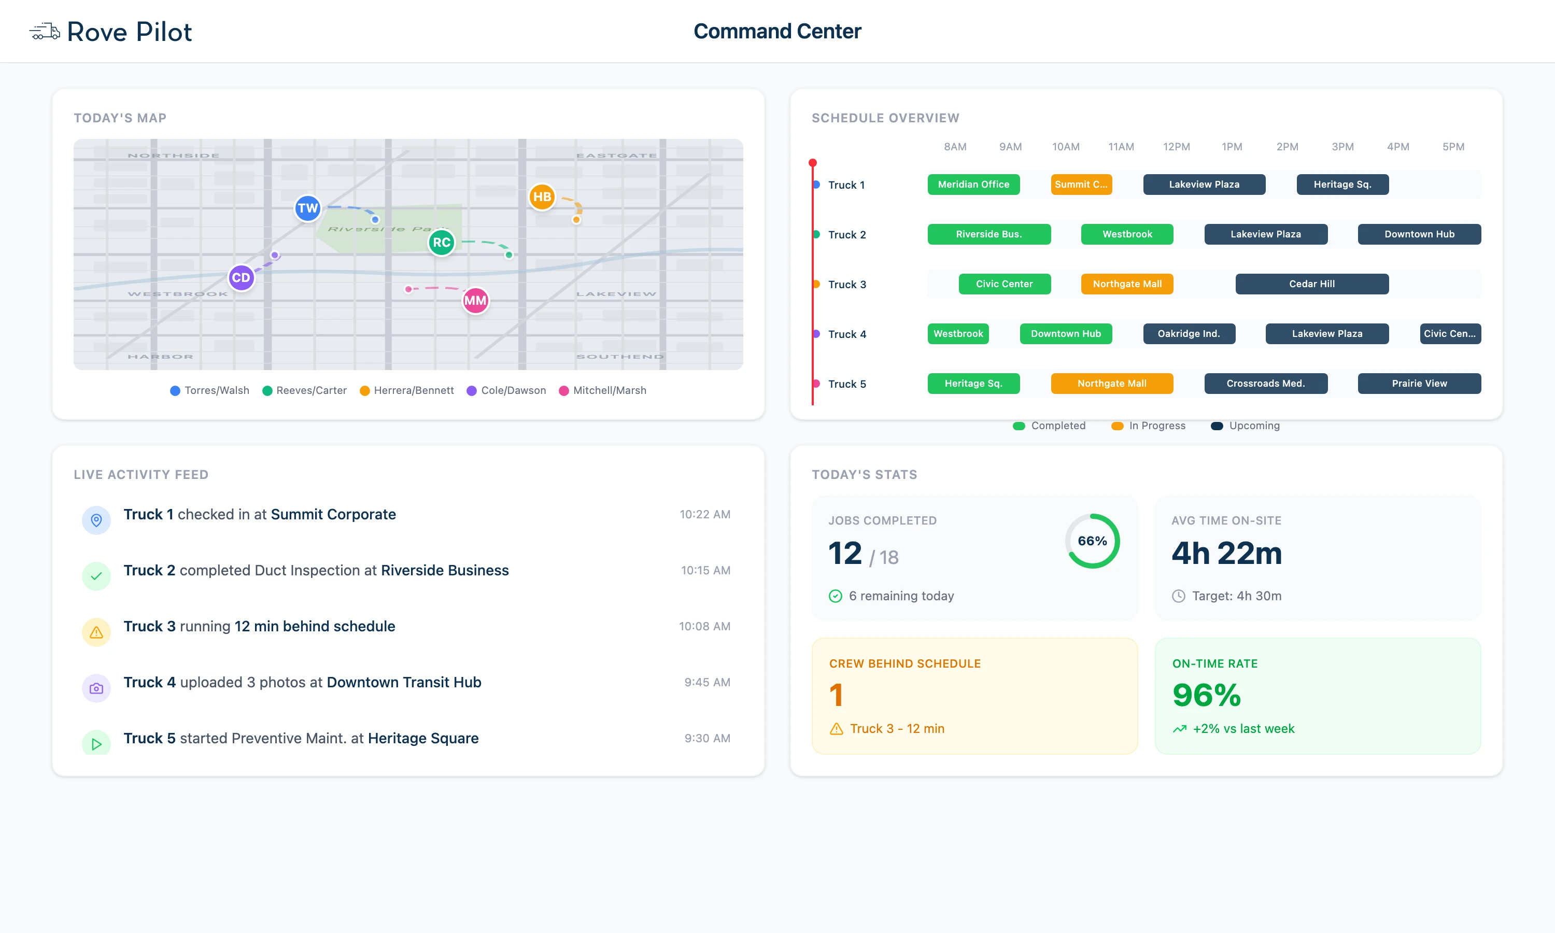Open Summit Corporate link in activity feed
The width and height of the screenshot is (1555, 933).
point(333,514)
